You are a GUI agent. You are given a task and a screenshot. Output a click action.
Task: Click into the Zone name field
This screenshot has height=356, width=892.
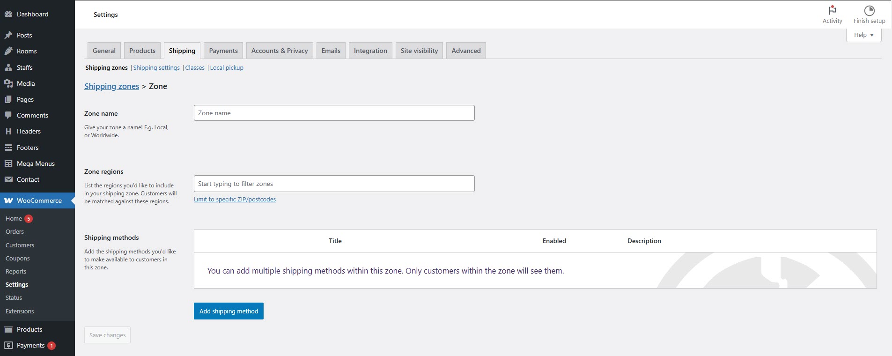334,113
